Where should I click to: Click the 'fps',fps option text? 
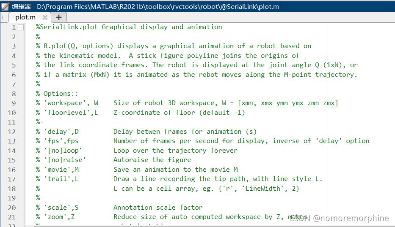(x=61, y=141)
